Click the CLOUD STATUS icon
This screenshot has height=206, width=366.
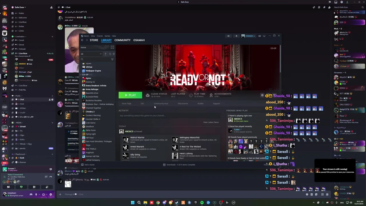(x=148, y=95)
